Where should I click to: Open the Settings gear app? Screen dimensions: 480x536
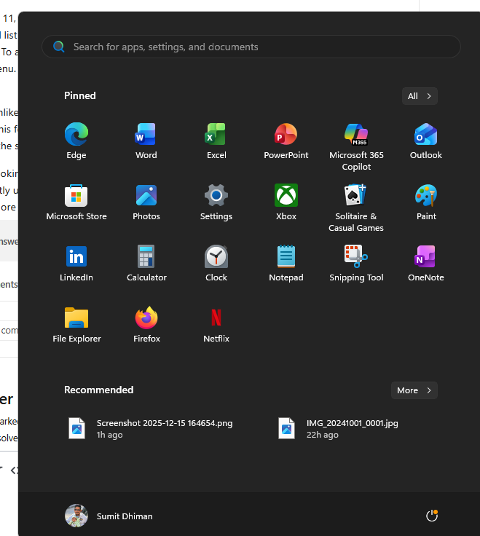tap(216, 202)
